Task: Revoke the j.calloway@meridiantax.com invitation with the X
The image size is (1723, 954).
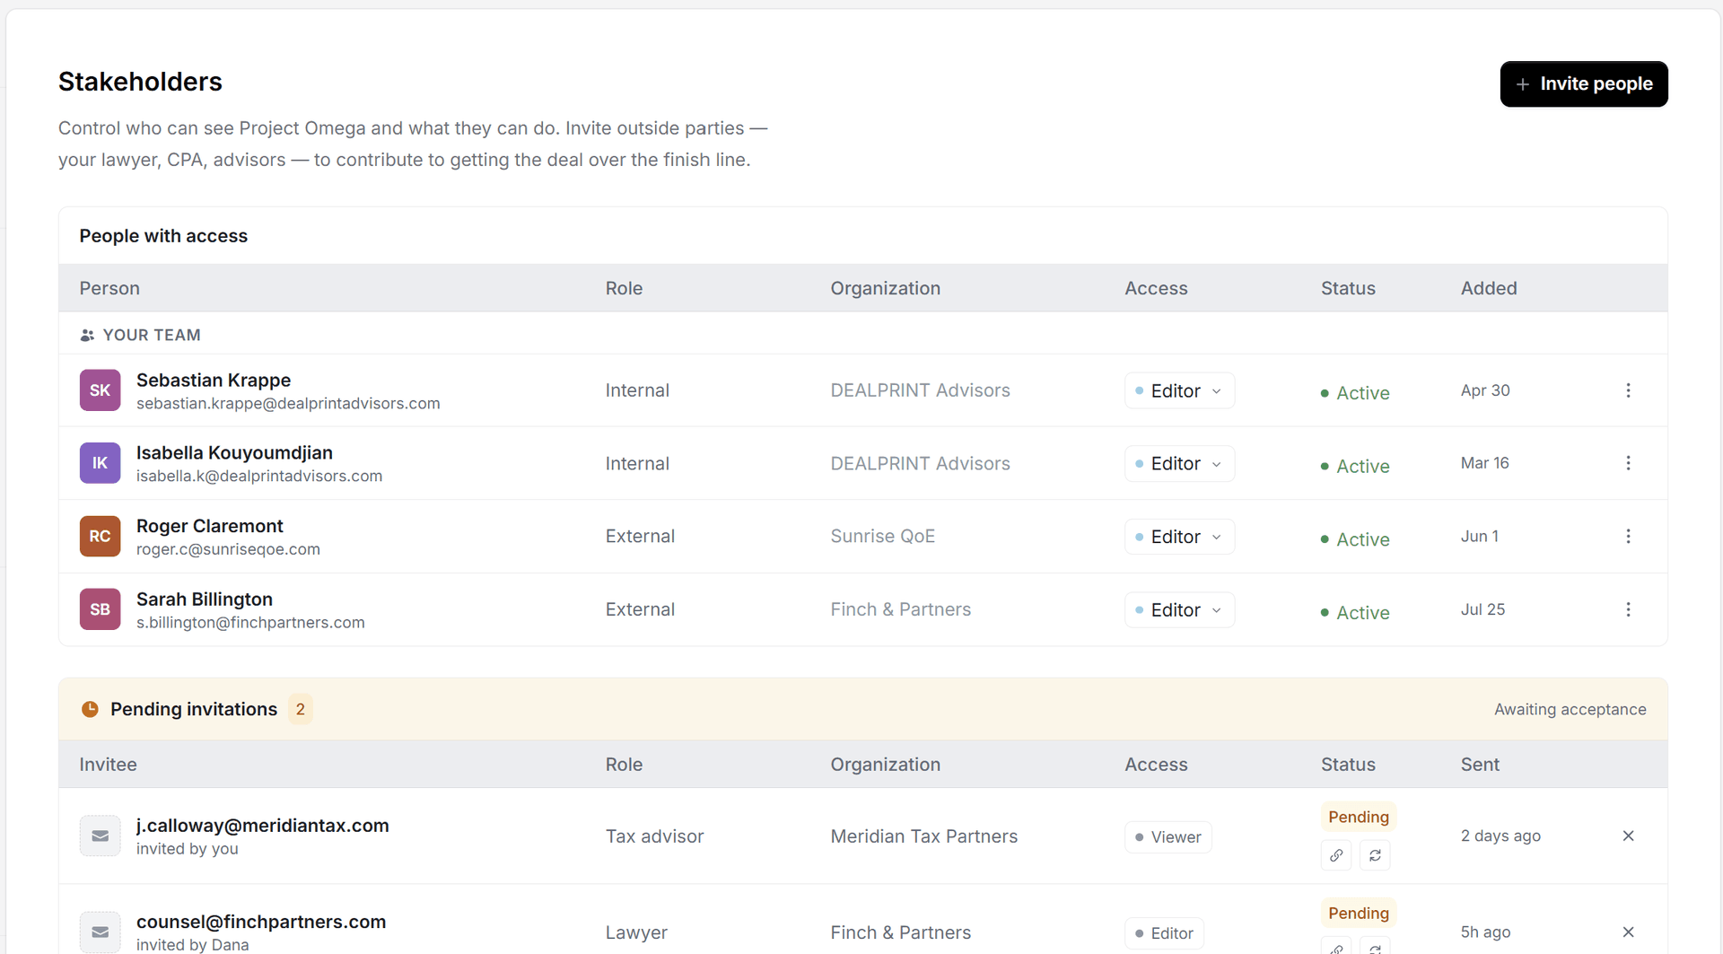Action: point(1628,836)
